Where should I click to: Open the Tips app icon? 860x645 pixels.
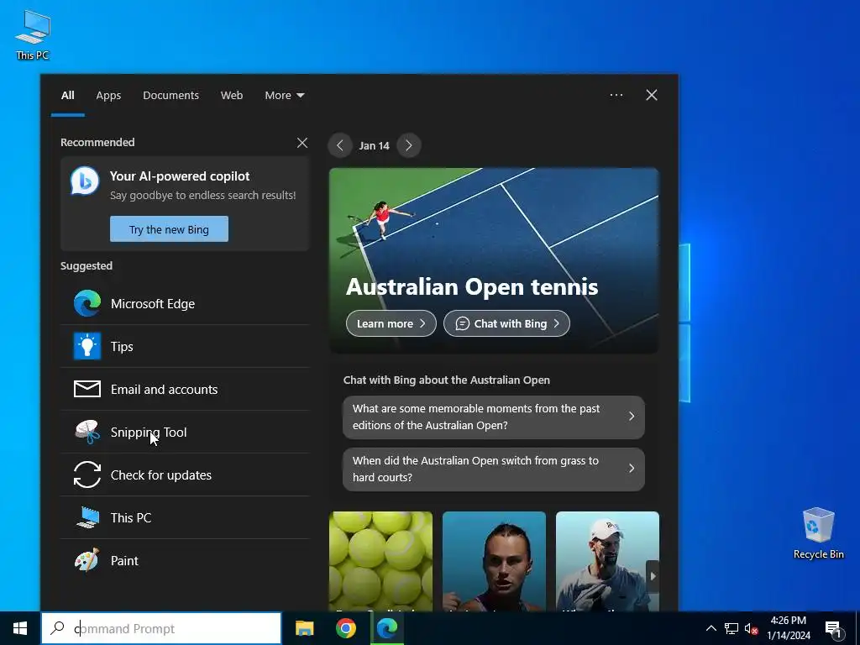point(87,346)
